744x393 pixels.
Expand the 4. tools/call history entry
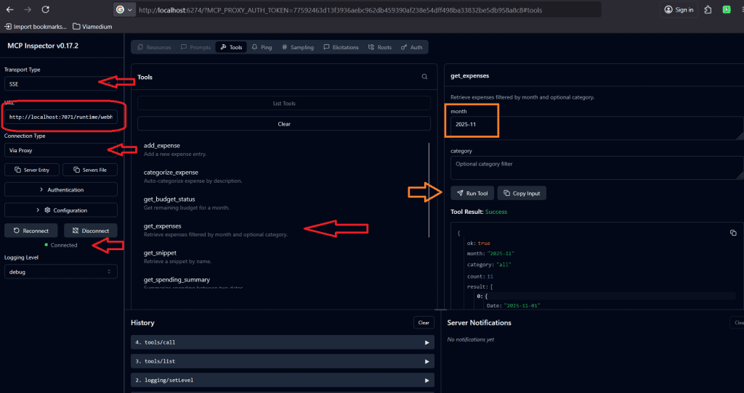point(282,342)
